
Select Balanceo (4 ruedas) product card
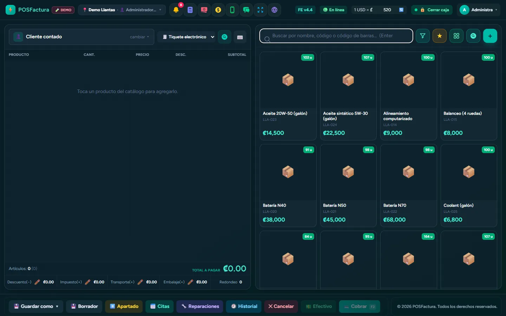pos(469,96)
